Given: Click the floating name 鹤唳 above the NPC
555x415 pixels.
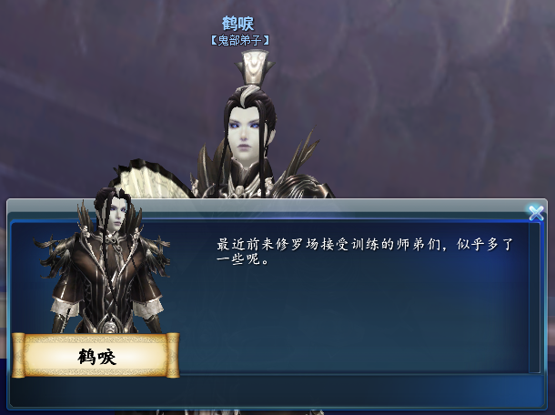Looking at the screenshot, I should point(238,24).
